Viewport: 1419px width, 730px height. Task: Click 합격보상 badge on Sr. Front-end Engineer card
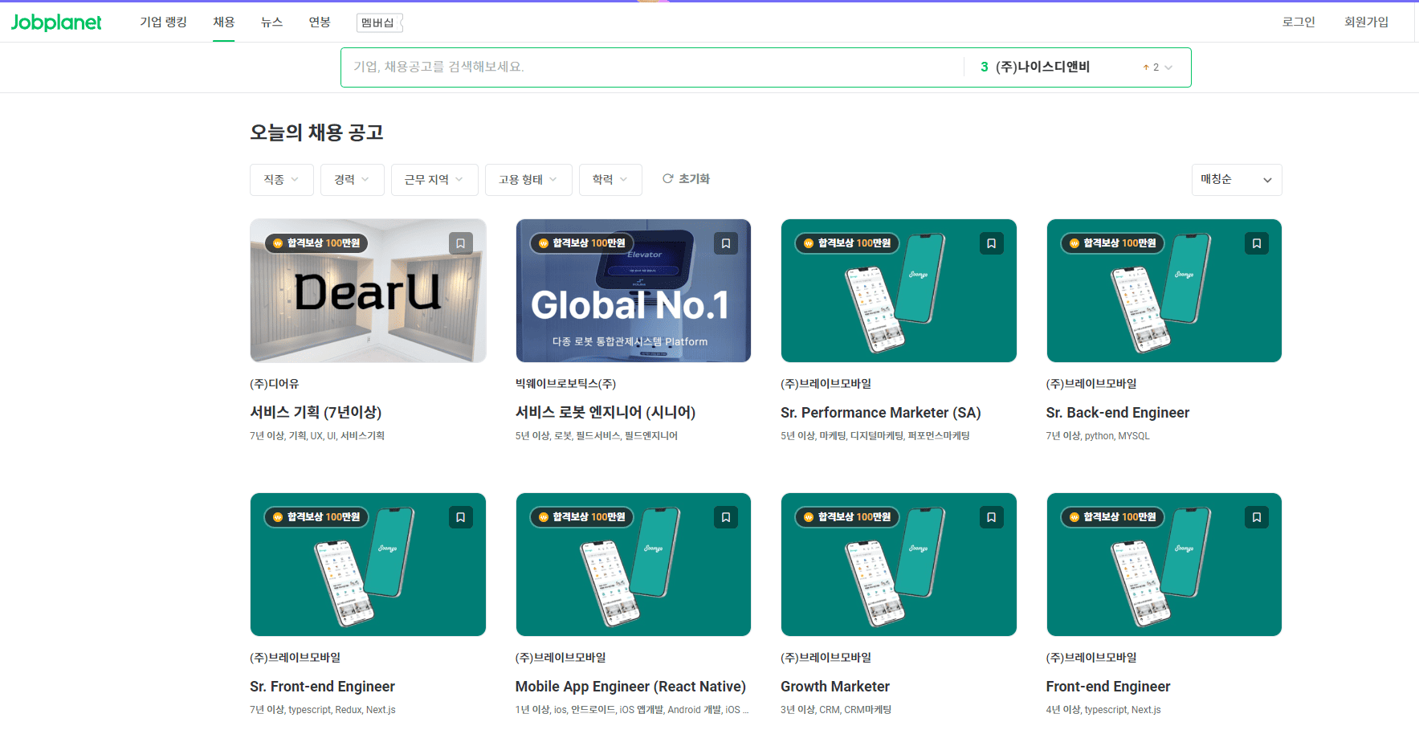point(316,516)
